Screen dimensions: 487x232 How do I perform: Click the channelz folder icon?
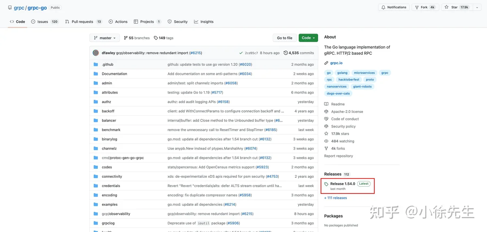tap(96, 148)
